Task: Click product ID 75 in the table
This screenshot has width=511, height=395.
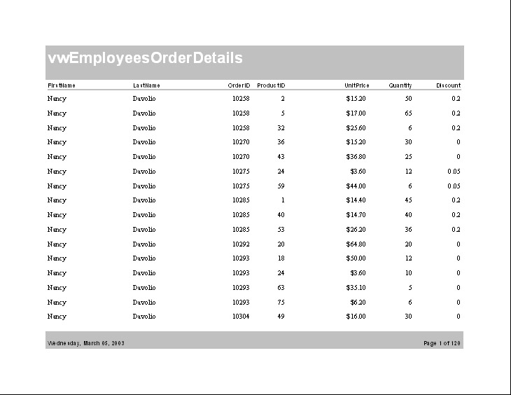Action: tap(281, 303)
